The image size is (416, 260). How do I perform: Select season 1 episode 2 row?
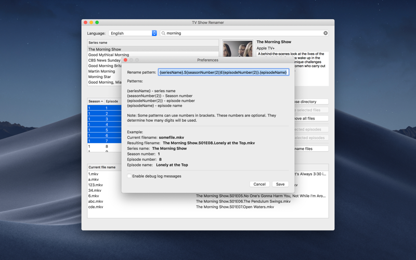105,113
